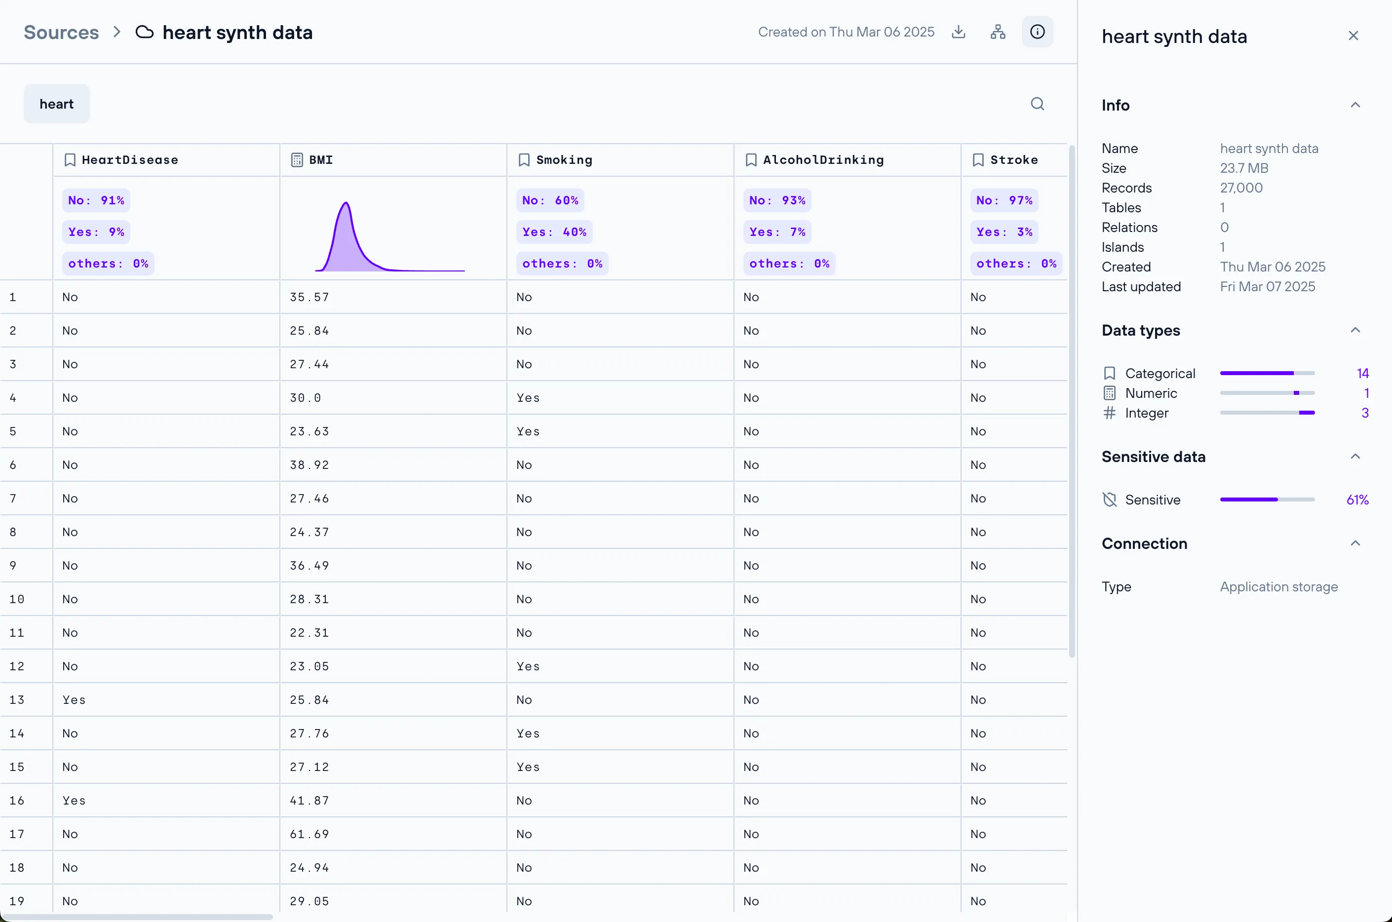Click the Sensitive percentage progress bar

coord(1267,500)
